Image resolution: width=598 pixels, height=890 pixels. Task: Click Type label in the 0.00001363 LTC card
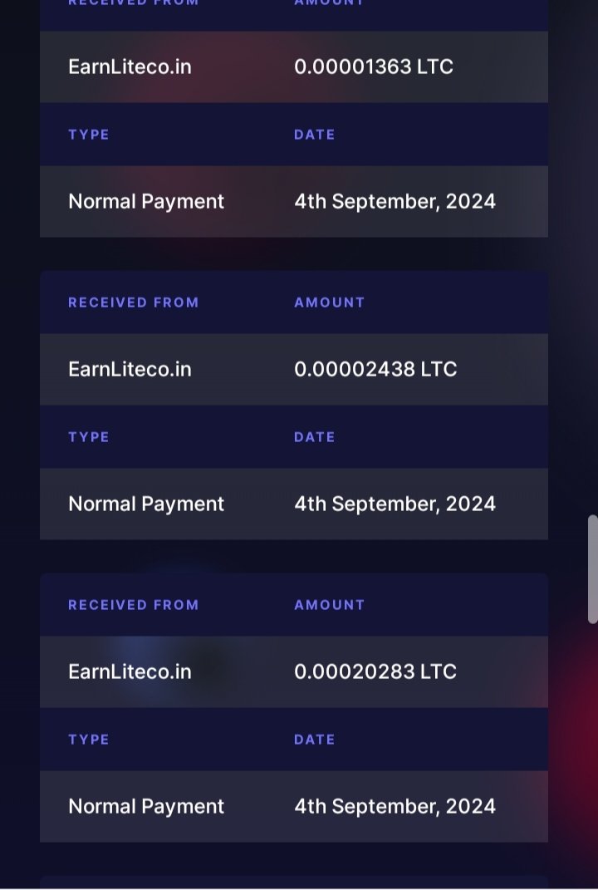tap(89, 135)
